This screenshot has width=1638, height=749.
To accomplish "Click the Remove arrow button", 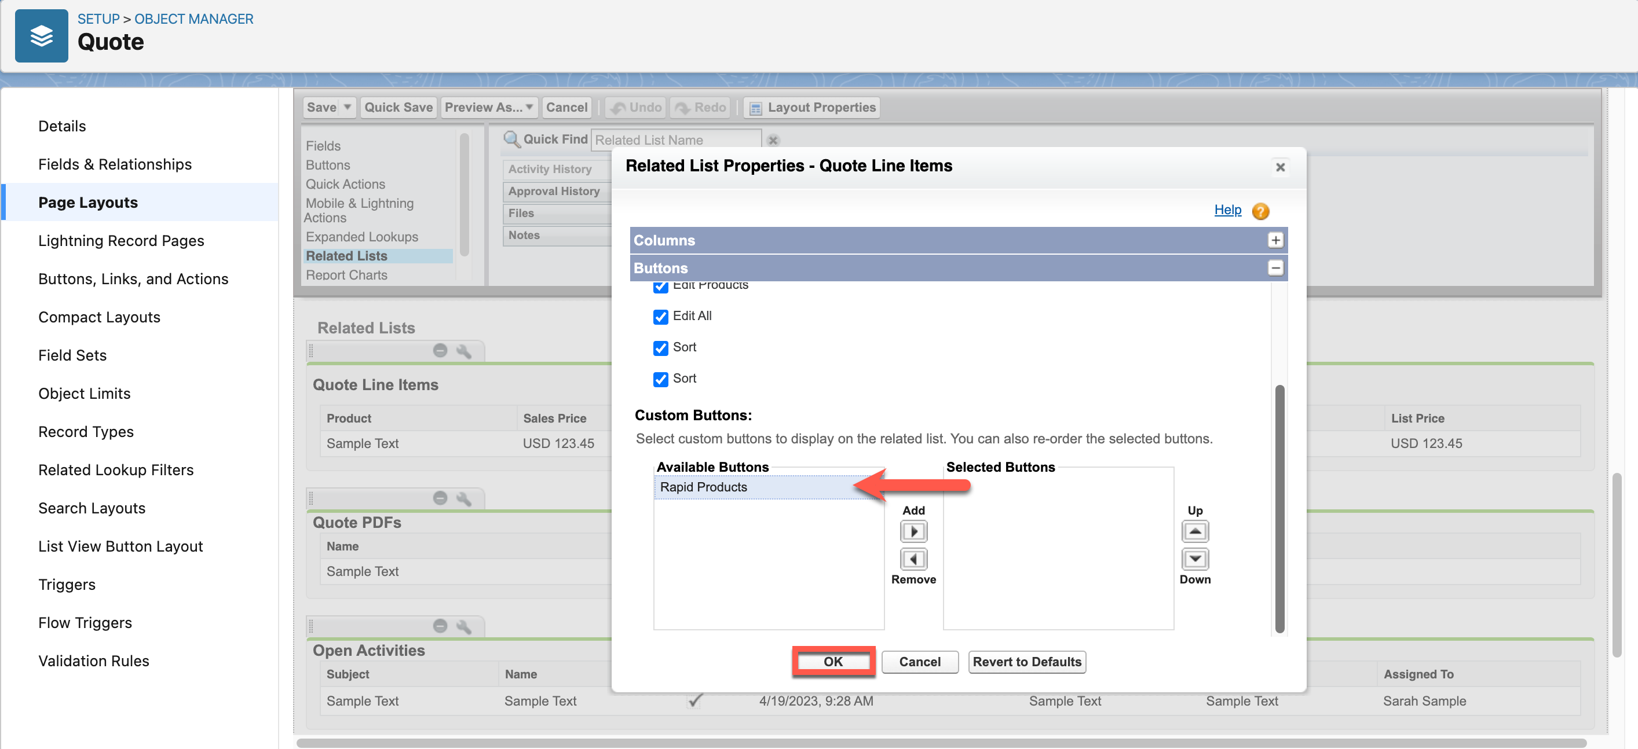I will pos(913,559).
